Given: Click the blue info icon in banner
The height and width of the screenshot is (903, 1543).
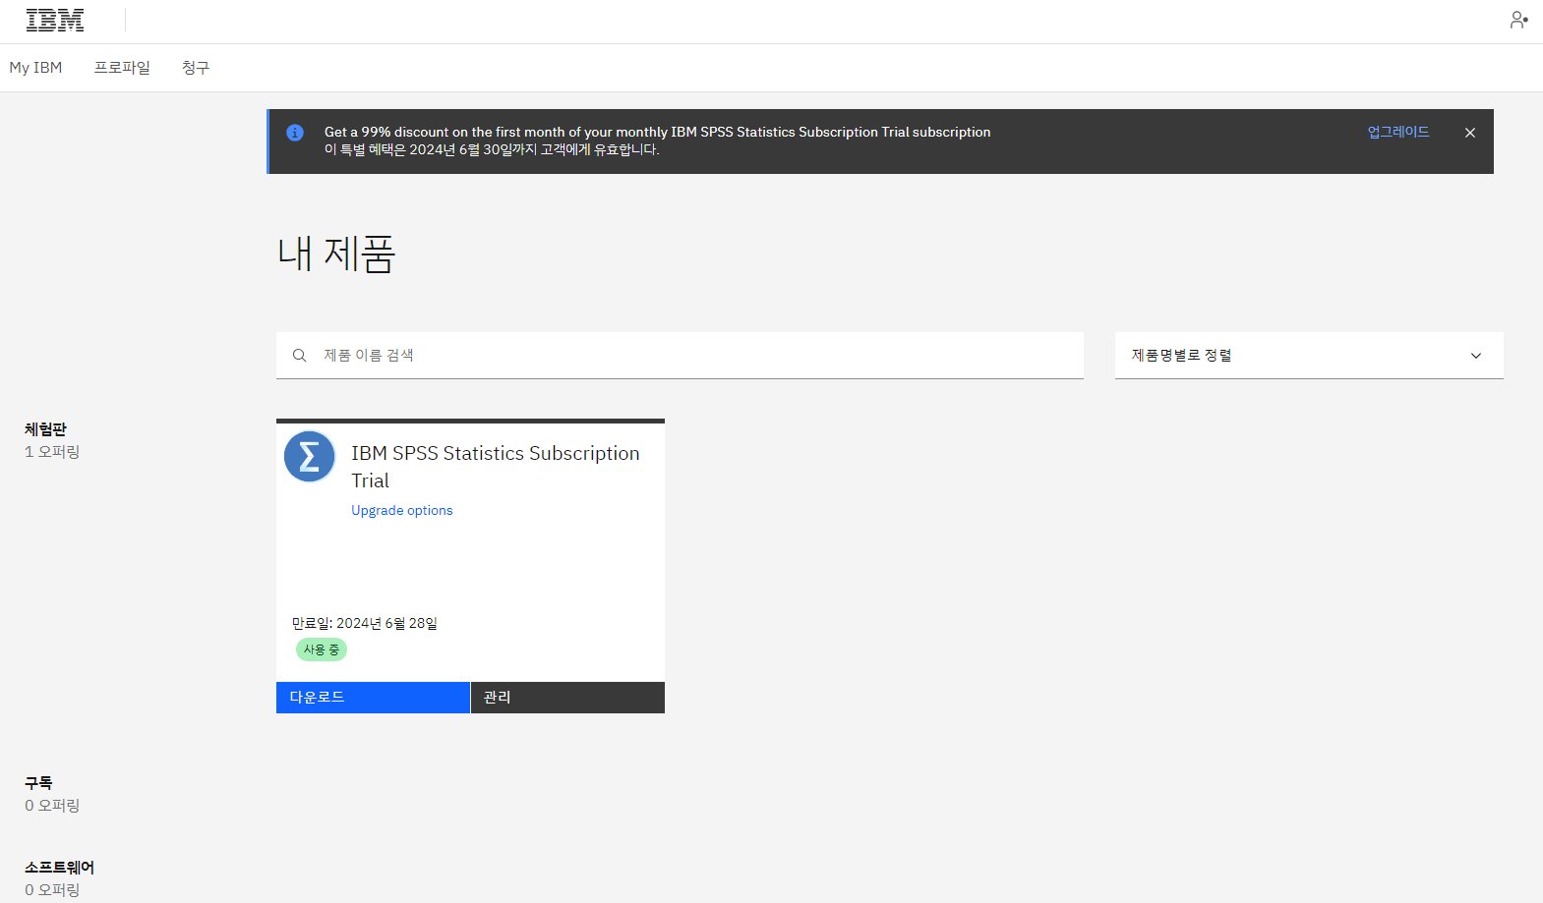Looking at the screenshot, I should click(x=295, y=133).
